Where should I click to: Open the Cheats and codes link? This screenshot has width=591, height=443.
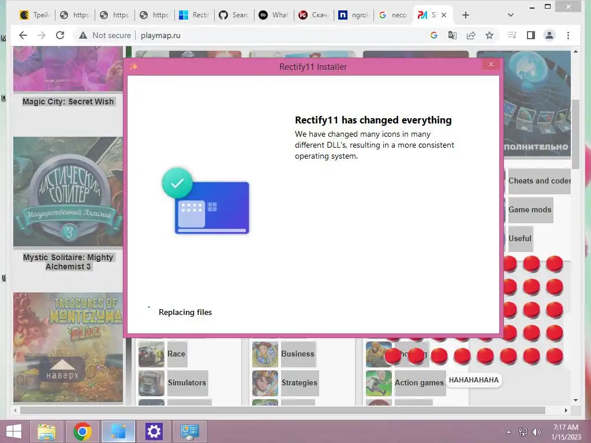(x=540, y=181)
